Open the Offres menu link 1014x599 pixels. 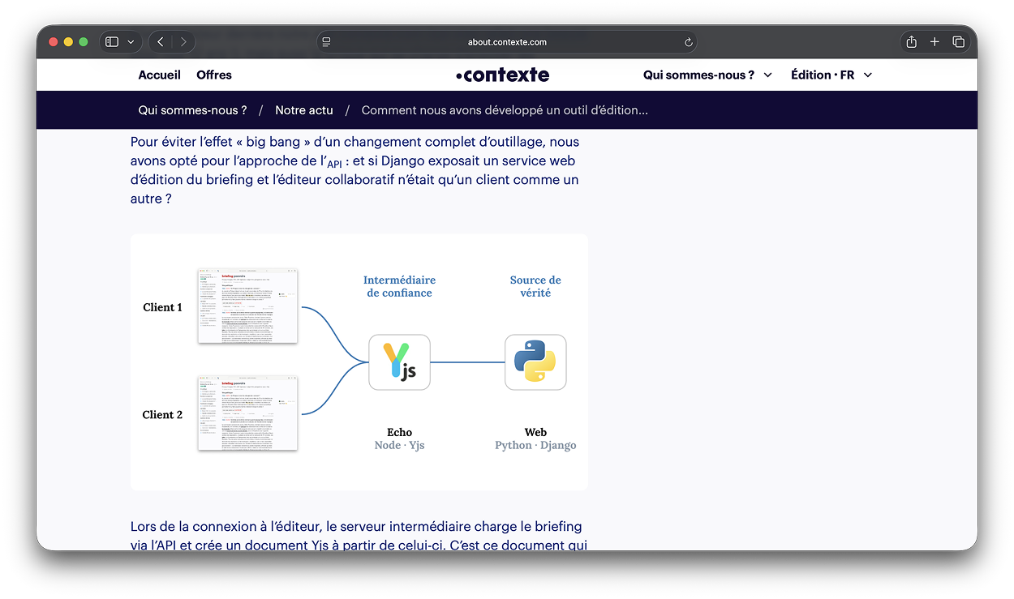(214, 75)
